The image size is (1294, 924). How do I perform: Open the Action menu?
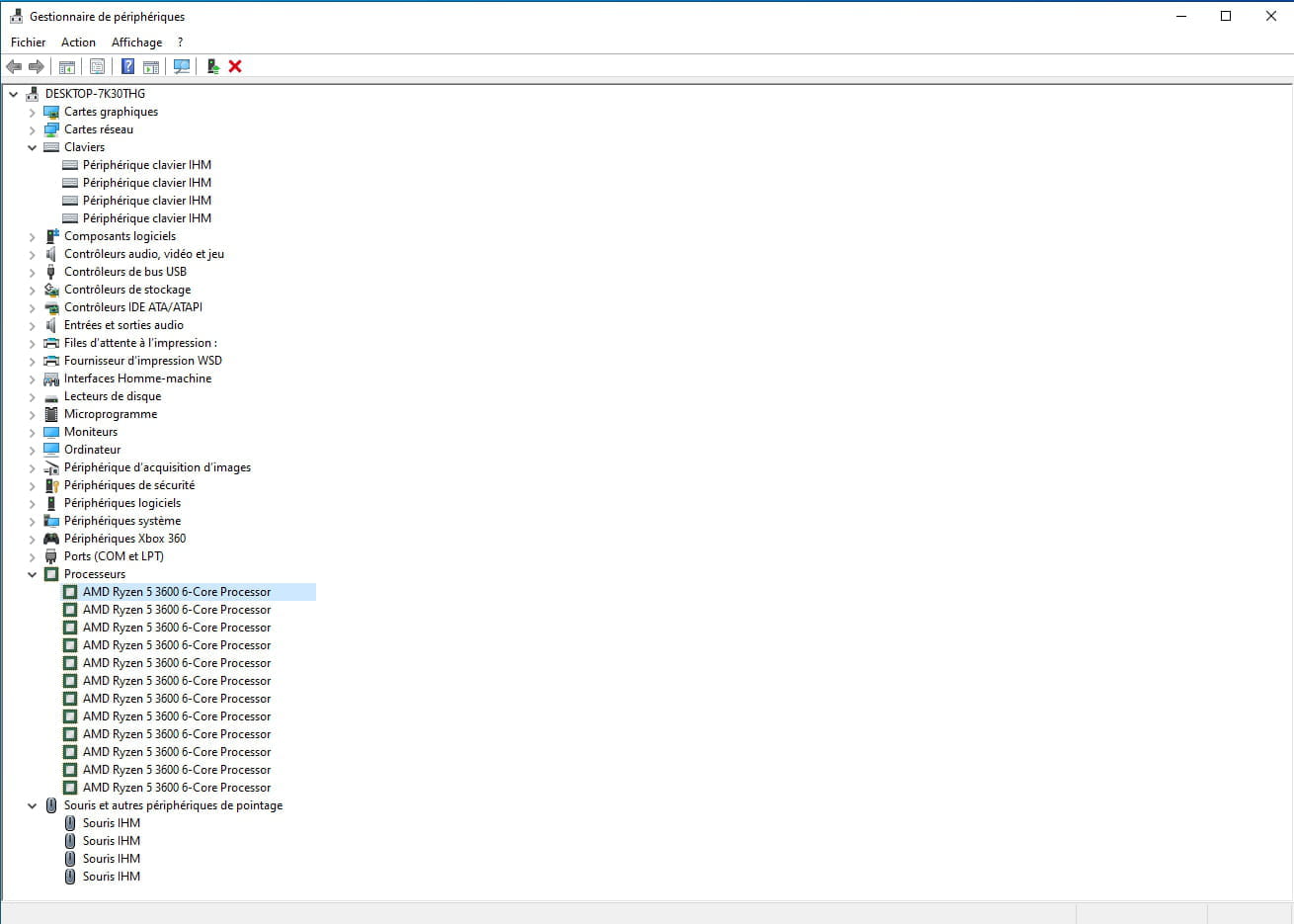[x=78, y=42]
